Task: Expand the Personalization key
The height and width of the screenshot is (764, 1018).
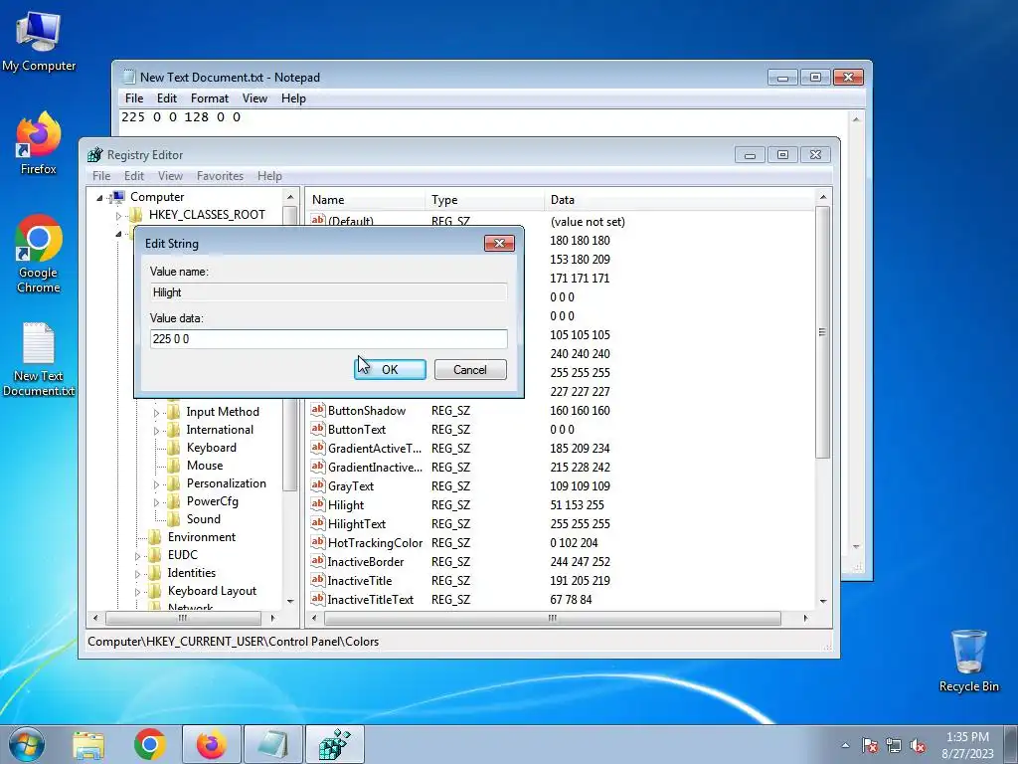Action: pyautogui.click(x=156, y=484)
